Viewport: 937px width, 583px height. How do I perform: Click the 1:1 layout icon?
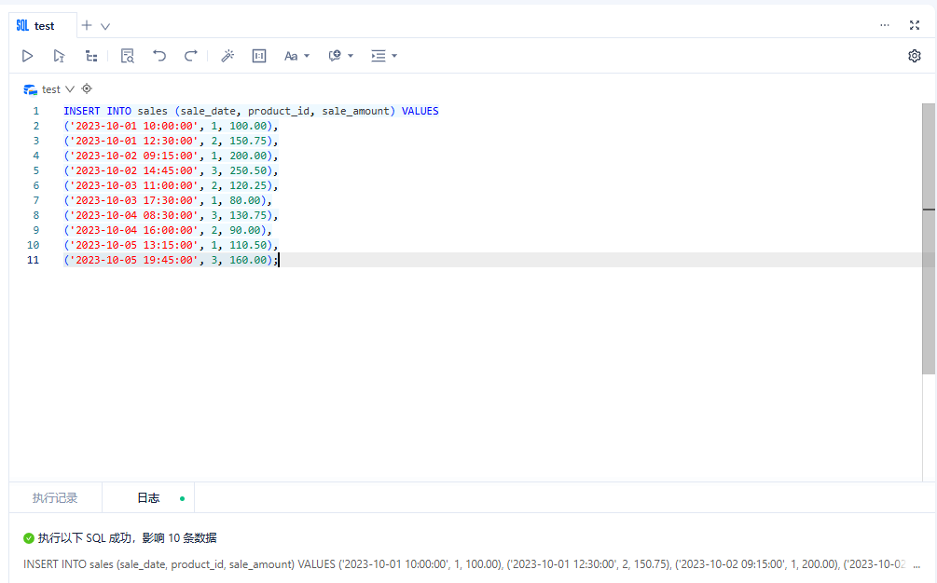pyautogui.click(x=259, y=56)
